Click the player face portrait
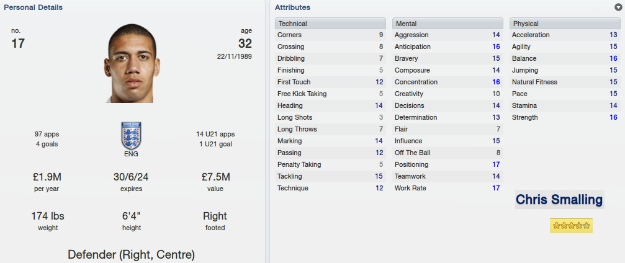 pyautogui.click(x=132, y=63)
